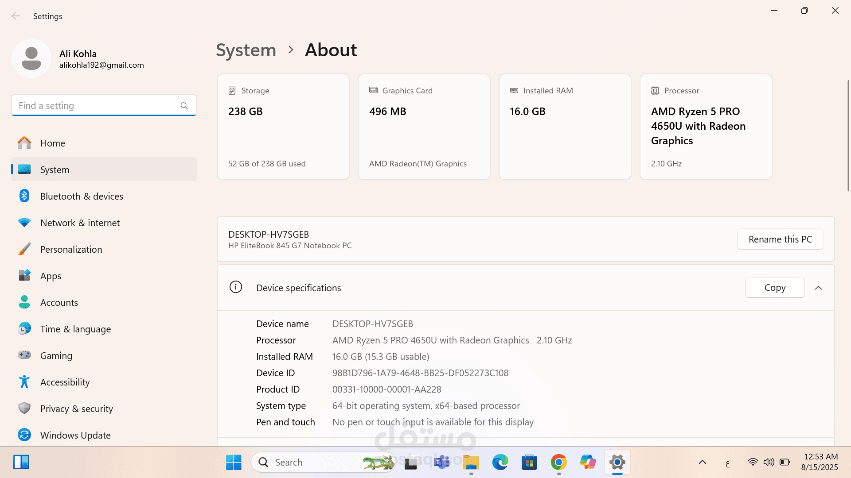Open Microsoft Store from the taskbar

click(529, 463)
